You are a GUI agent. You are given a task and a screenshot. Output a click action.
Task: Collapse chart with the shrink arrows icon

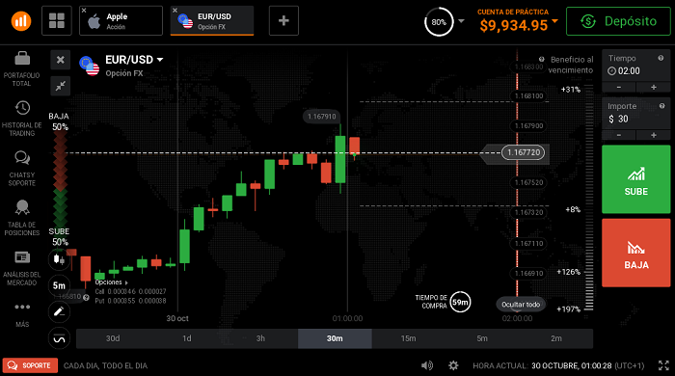(60, 86)
